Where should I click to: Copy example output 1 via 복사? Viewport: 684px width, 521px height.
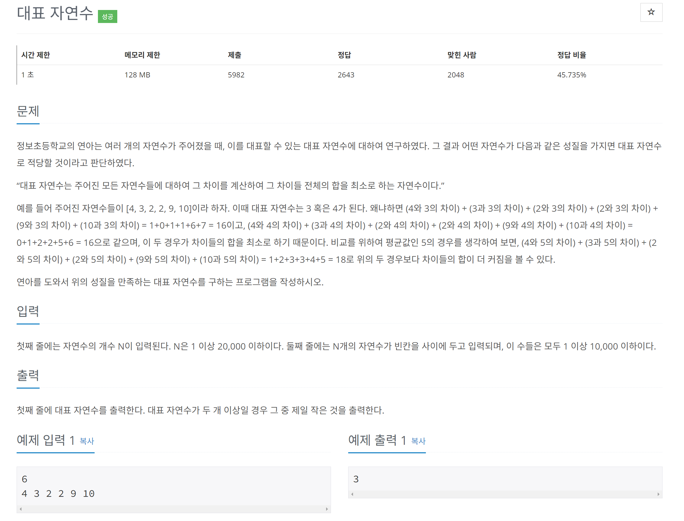(418, 441)
